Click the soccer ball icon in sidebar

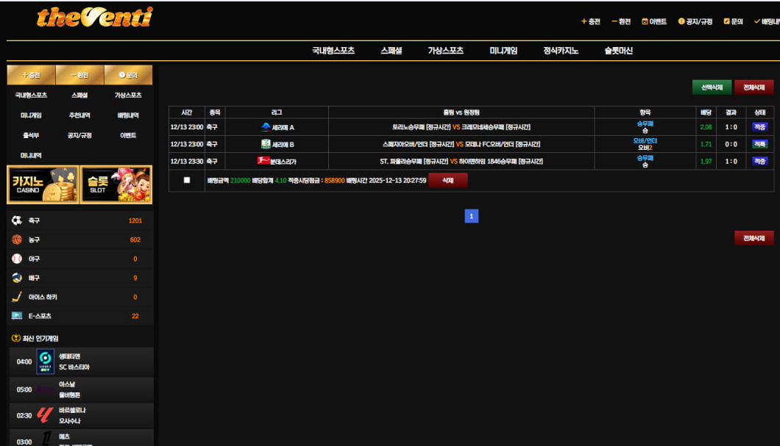tap(17, 220)
